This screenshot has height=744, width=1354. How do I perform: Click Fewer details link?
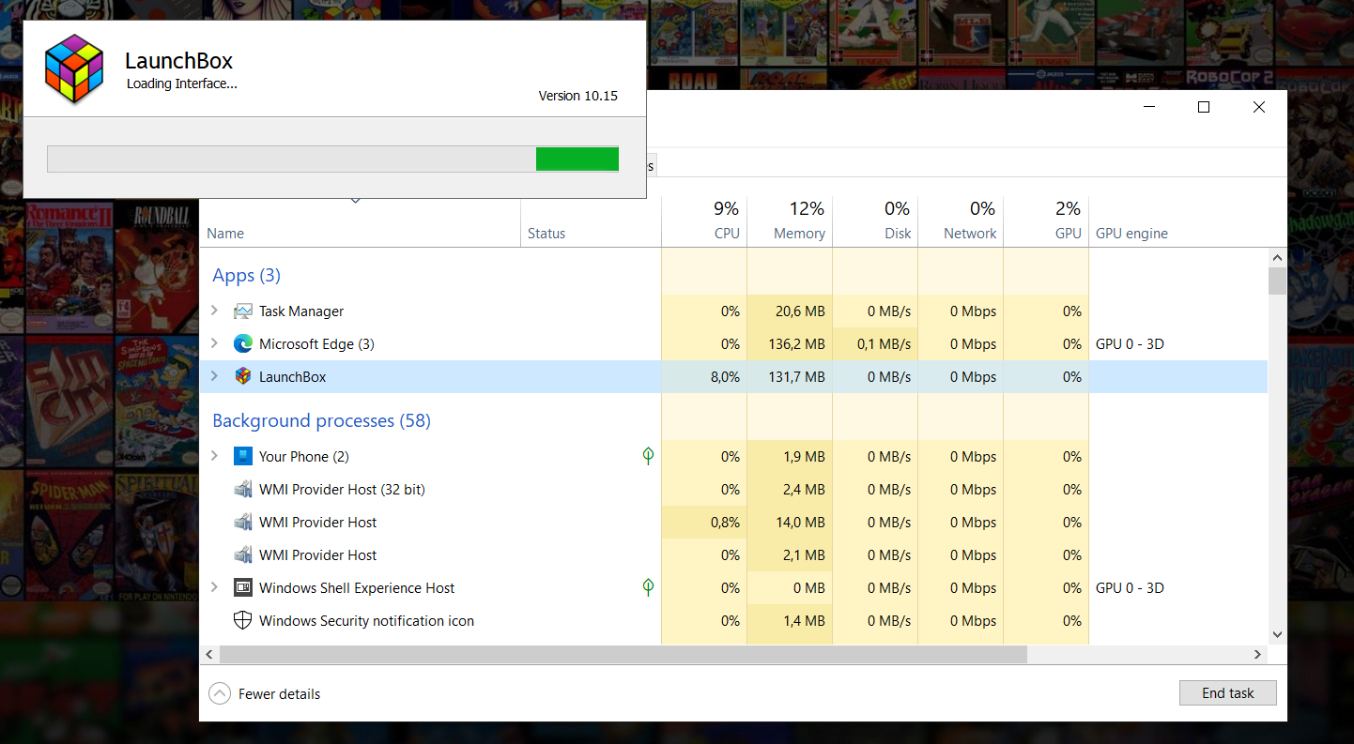(279, 694)
